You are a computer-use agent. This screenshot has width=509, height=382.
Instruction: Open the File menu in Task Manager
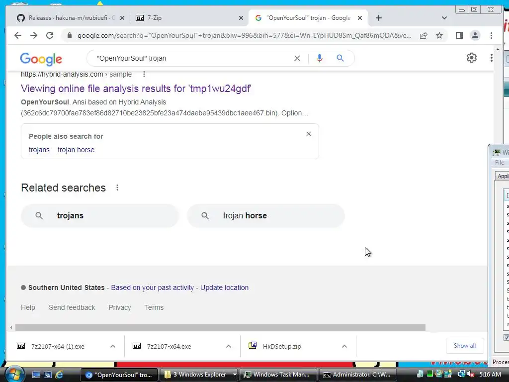(499, 163)
